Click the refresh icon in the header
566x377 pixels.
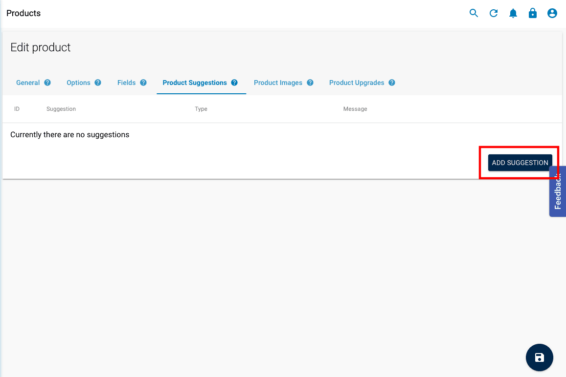point(494,13)
